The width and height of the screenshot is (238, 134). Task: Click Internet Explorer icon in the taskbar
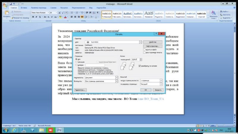click(x=14, y=130)
